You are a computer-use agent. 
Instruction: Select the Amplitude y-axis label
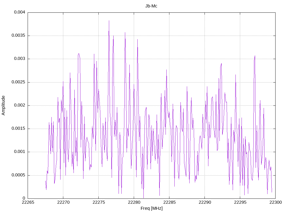3,105
